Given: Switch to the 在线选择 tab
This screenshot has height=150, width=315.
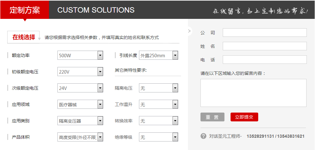Looking at the screenshot, I should coord(24,37).
